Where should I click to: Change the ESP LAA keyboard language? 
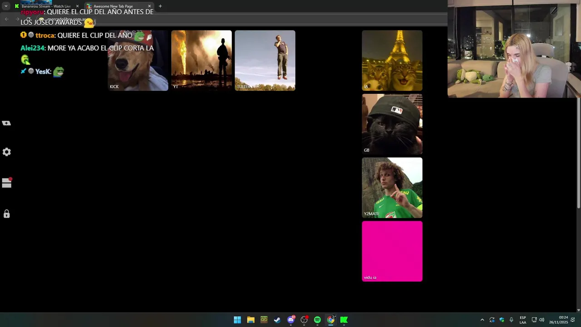[523, 320]
